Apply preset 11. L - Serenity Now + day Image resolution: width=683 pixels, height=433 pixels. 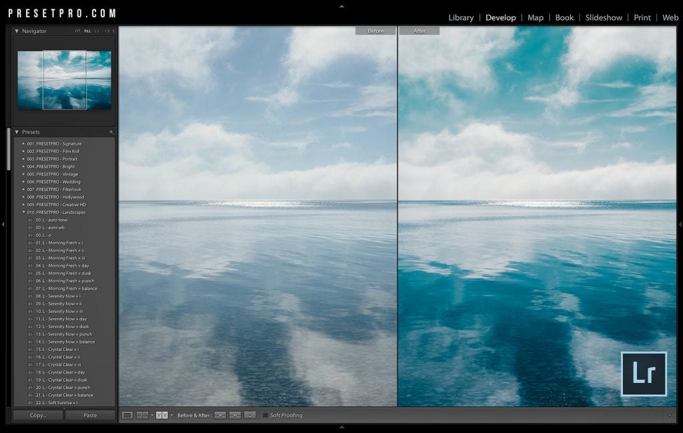click(x=61, y=319)
